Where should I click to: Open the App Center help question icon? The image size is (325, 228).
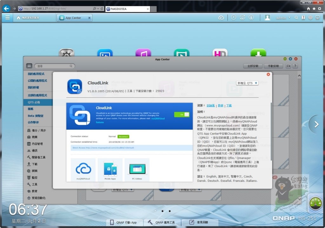[295, 66]
